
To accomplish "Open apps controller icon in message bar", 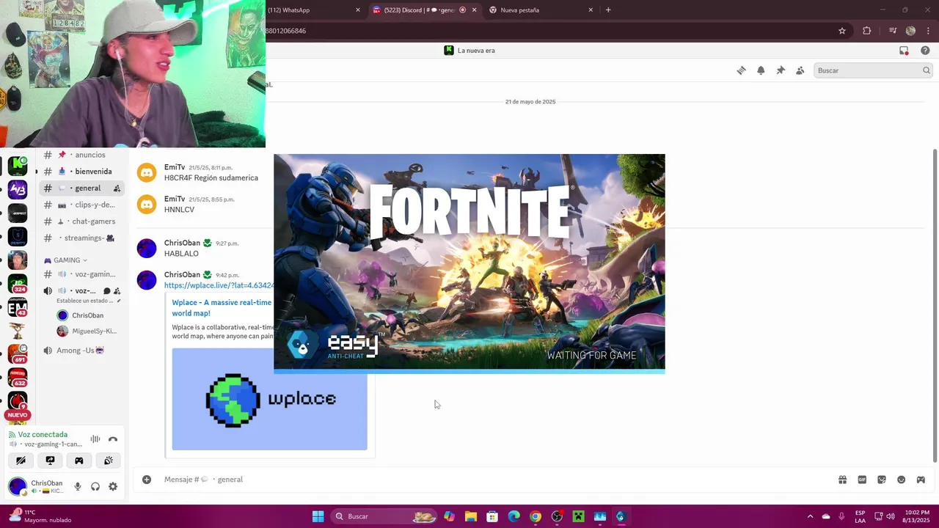I will 921,480.
